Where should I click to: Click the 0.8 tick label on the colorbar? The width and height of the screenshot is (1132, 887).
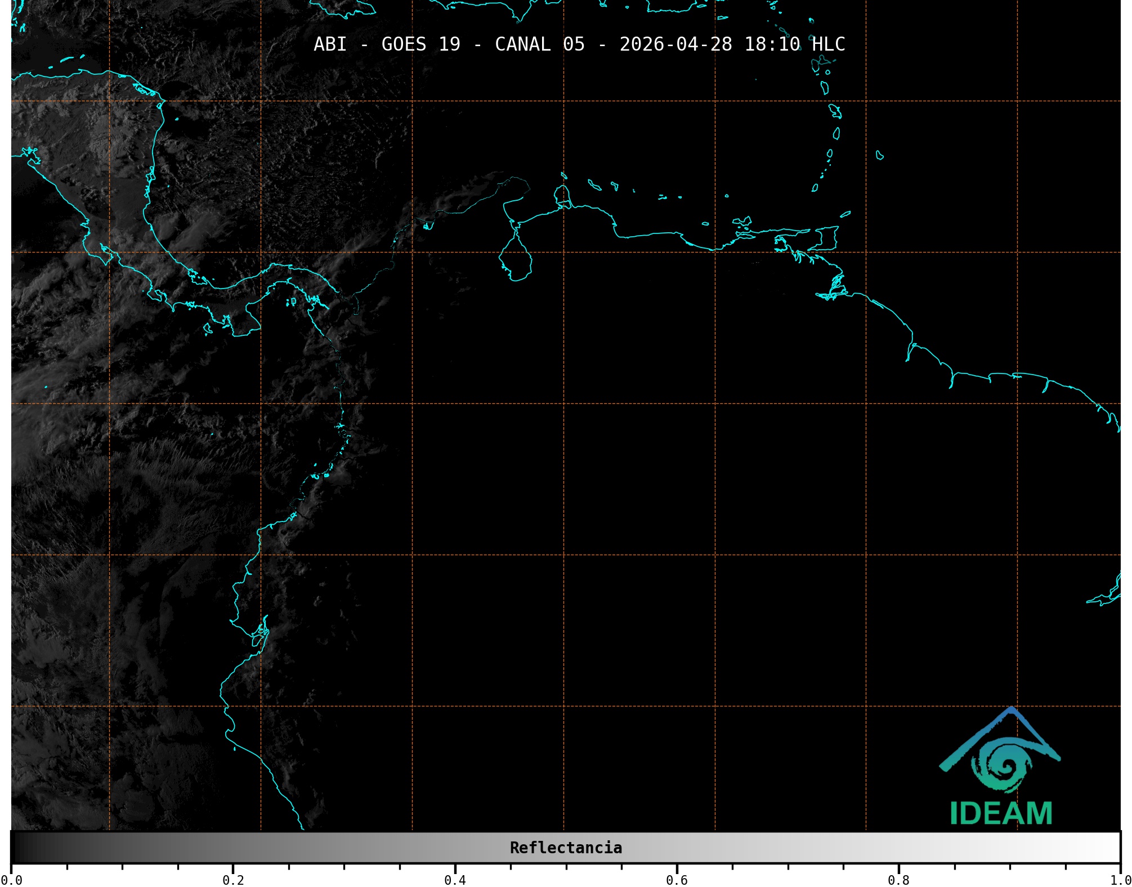point(898,880)
